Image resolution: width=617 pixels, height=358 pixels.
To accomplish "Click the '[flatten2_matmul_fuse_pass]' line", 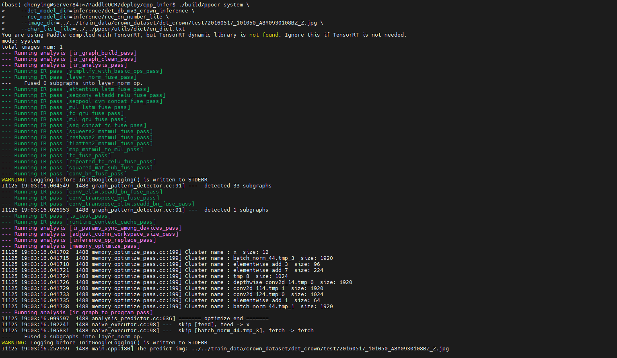I will tap(77, 144).
